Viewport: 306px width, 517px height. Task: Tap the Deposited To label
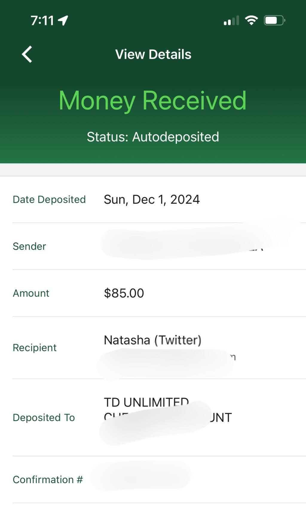[44, 418]
